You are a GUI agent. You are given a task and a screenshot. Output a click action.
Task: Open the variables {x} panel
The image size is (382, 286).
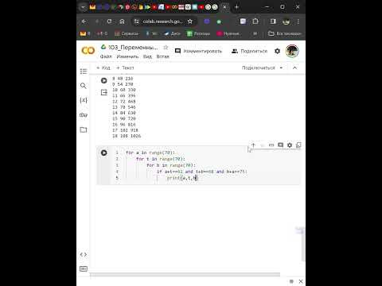pos(84,100)
